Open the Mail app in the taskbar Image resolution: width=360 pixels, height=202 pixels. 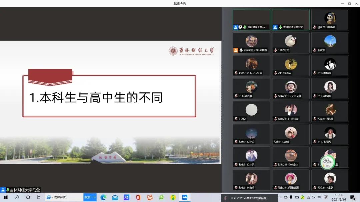tap(115, 197)
